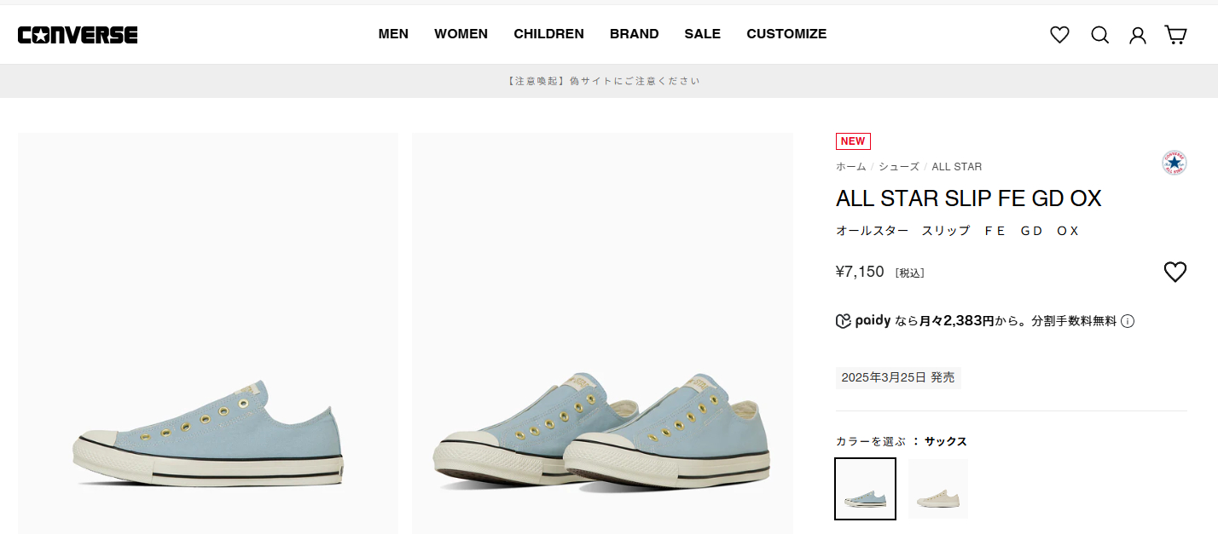This screenshot has height=534, width=1218.
Task: Open the CUSTOMIZE menu
Action: (x=786, y=34)
